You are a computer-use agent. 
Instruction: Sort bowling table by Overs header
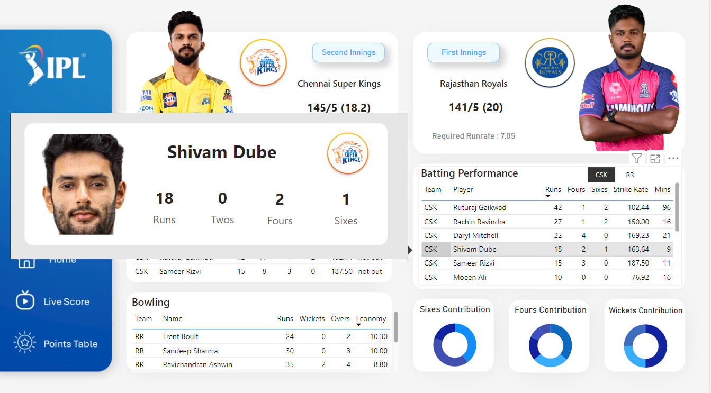coord(340,318)
